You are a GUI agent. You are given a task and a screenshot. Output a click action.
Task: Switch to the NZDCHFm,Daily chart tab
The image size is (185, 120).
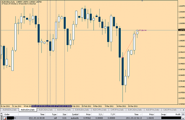click(x=100, y=110)
